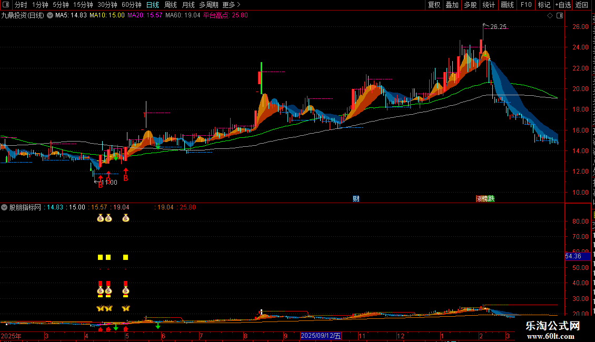Switch chart to 30分钟 period
This screenshot has width=595, height=342.
(x=107, y=5)
